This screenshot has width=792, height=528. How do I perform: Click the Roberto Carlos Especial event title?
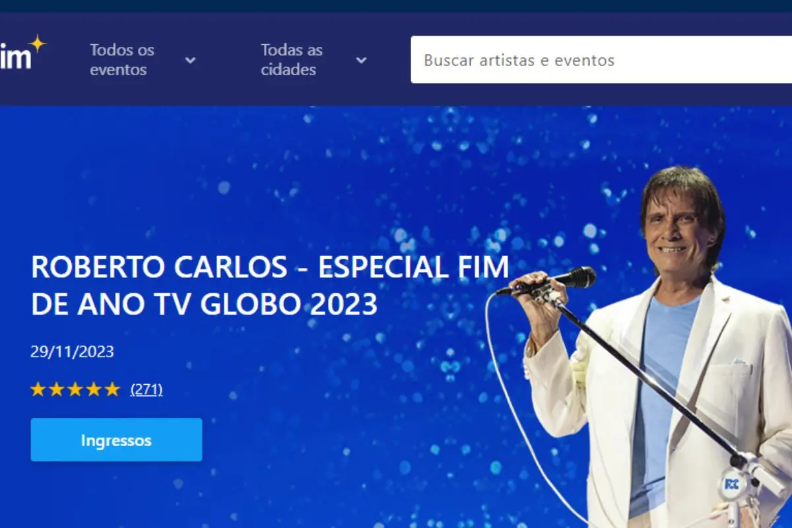point(270,286)
